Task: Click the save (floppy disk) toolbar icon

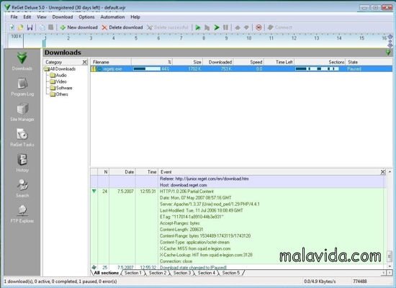Action: tap(30, 27)
